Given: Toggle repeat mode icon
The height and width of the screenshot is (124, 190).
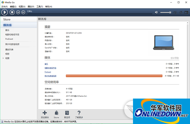Looking at the screenshot, I should pos(181,12).
